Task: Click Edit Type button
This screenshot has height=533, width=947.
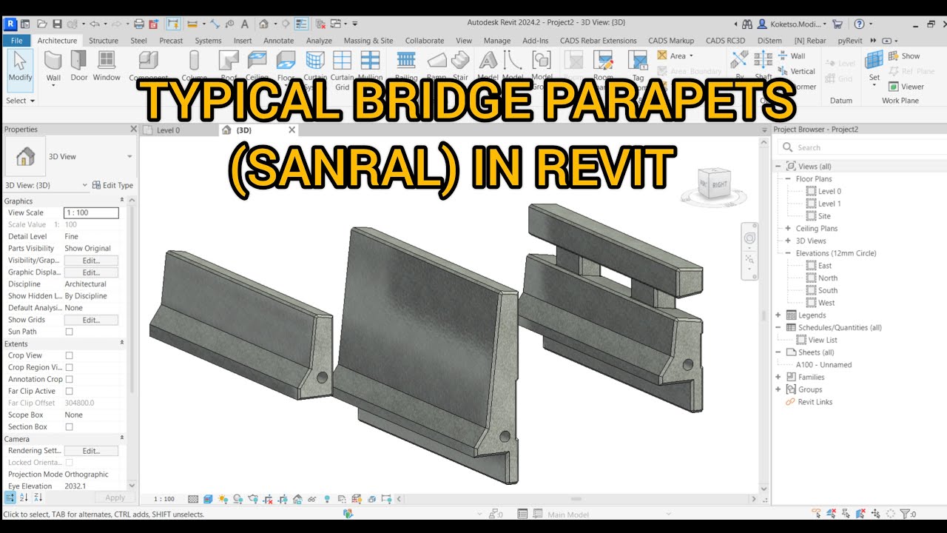Action: pos(112,185)
